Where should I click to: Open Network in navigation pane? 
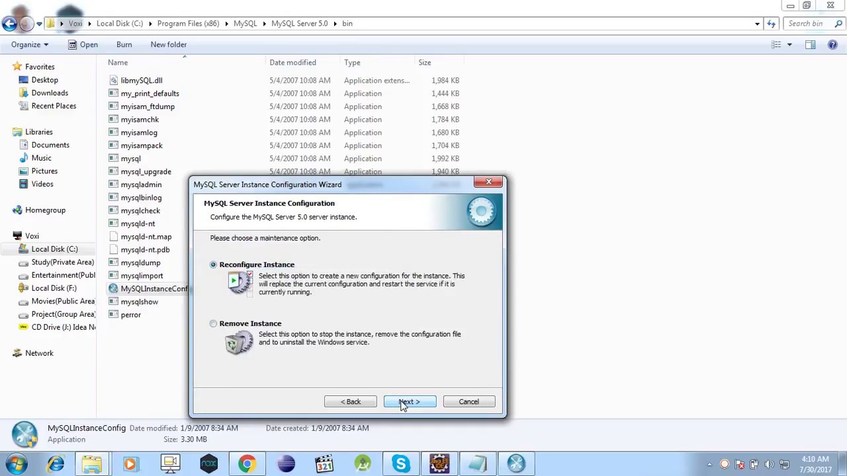pos(39,353)
